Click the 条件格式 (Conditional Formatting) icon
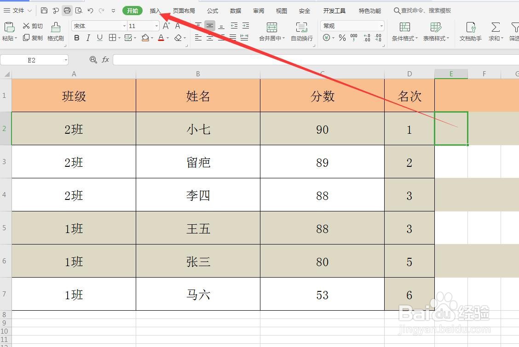 [406, 32]
